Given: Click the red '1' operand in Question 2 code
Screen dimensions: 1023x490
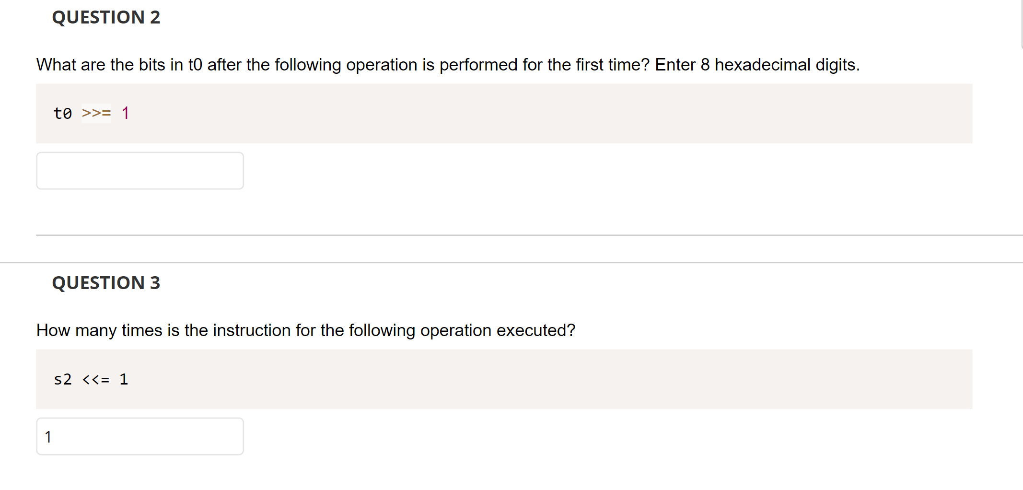Looking at the screenshot, I should point(125,113).
